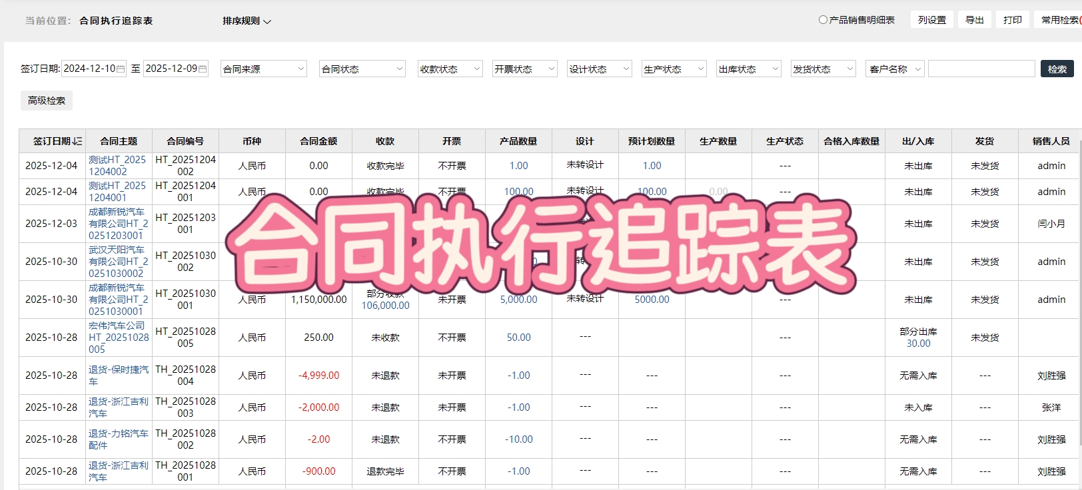This screenshot has height=490, width=1082.
Task: Open return contract 退货-保时捷汽车
Action: pyautogui.click(x=119, y=375)
